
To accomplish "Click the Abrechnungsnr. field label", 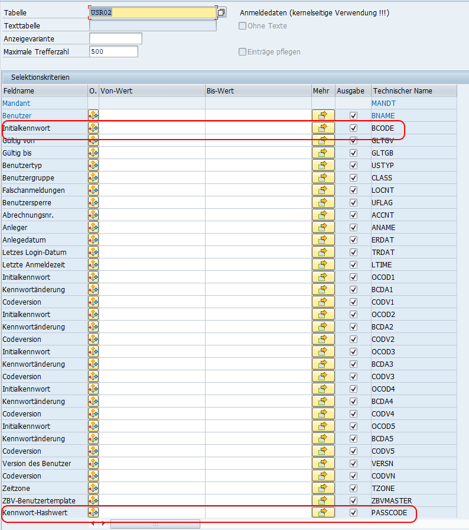I will point(28,215).
